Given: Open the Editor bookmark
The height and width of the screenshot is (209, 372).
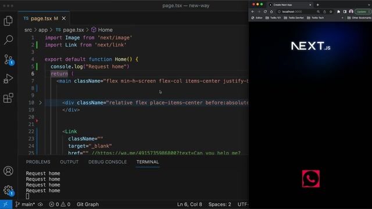Looking at the screenshot, I should [x=257, y=18].
